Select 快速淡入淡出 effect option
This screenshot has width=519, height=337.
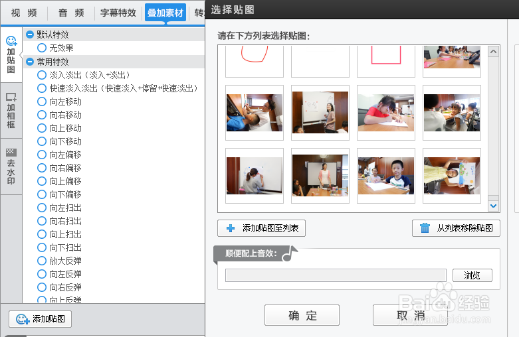42,88
